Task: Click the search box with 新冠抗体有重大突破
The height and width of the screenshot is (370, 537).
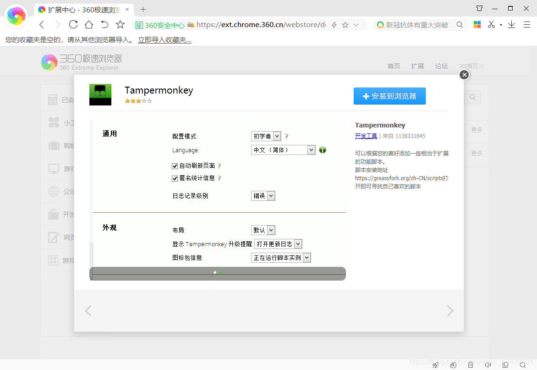Action: point(417,25)
